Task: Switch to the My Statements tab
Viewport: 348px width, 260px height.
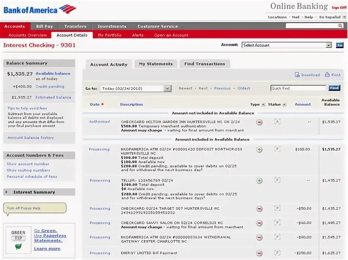Action: (x=156, y=64)
